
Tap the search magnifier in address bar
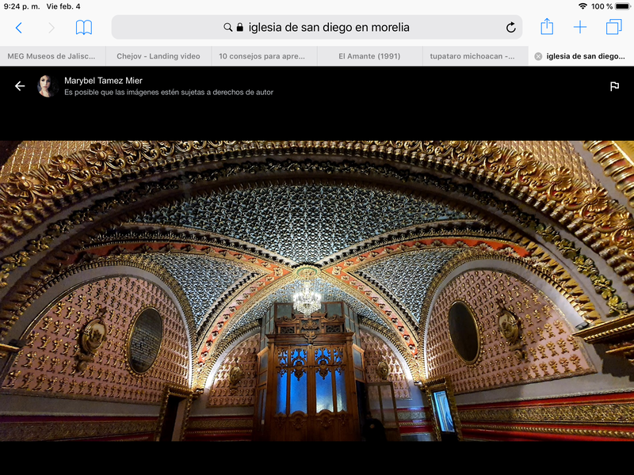[228, 27]
